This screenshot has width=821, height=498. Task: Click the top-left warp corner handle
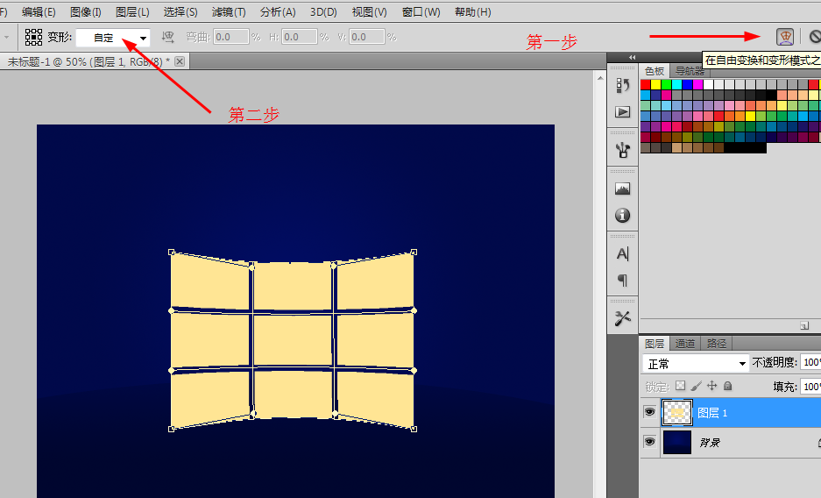171,253
